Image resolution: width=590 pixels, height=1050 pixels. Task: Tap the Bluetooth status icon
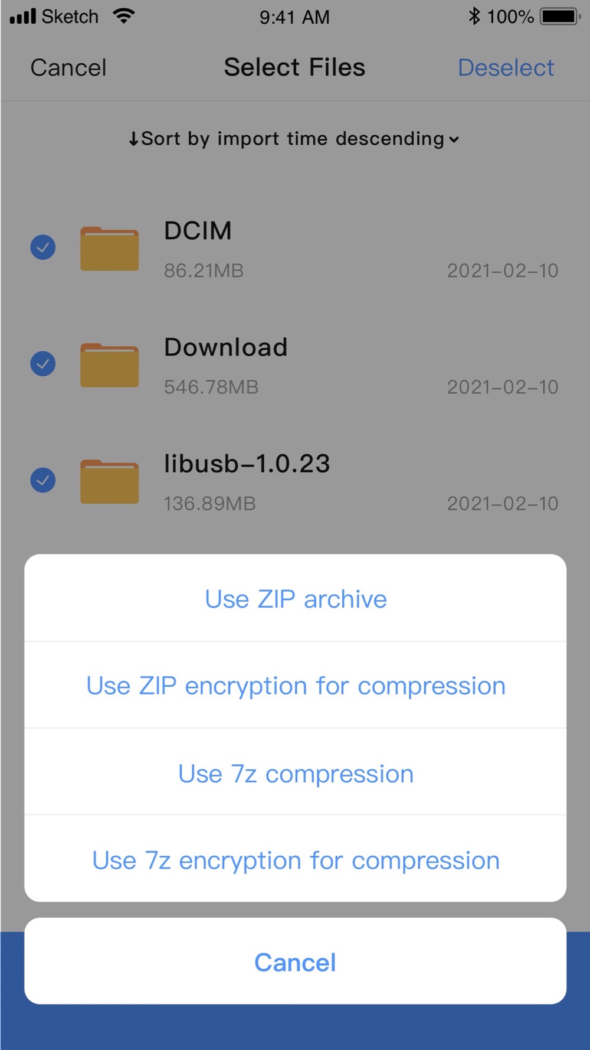[x=474, y=16]
